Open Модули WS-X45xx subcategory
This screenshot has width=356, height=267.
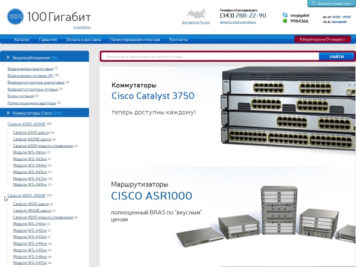point(30,250)
